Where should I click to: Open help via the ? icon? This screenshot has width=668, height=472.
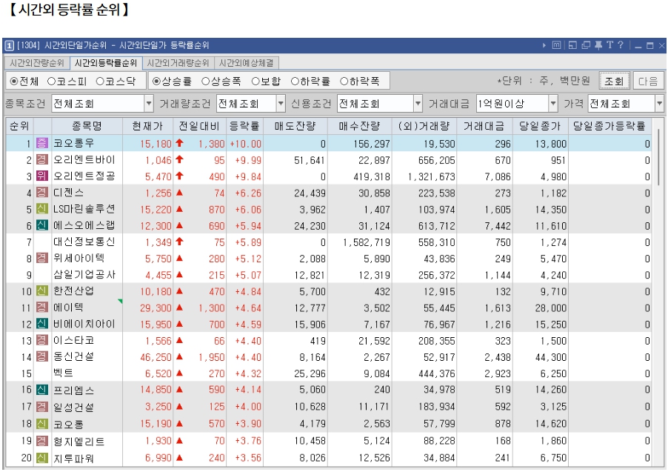(x=619, y=44)
